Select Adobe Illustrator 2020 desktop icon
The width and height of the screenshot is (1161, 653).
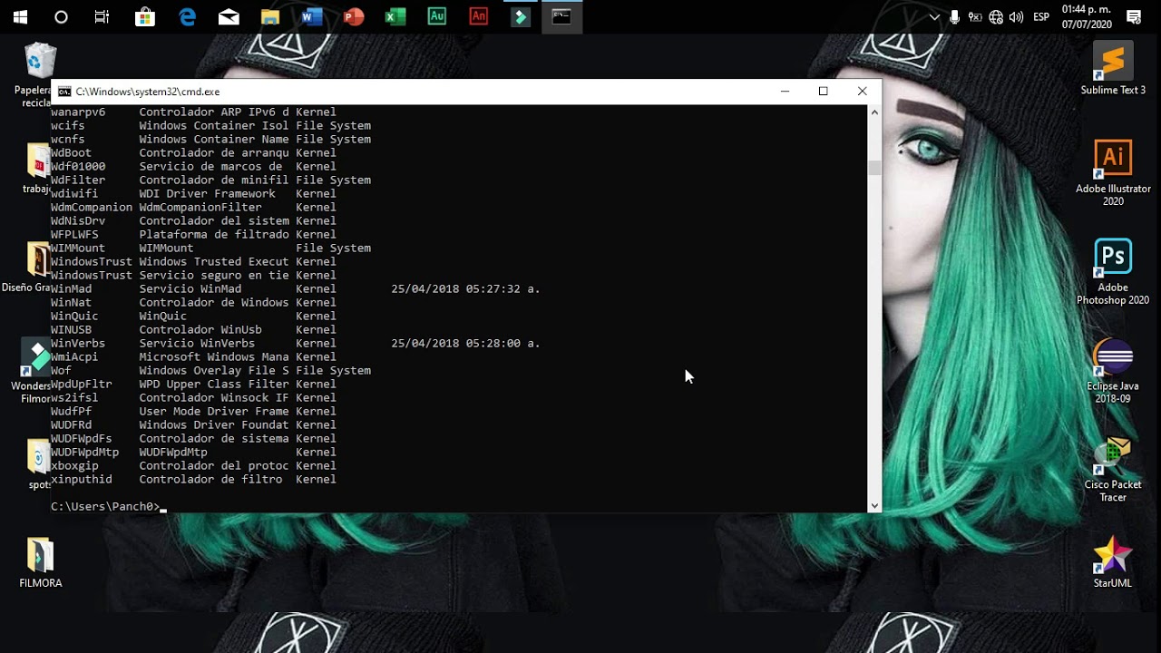point(1113,173)
